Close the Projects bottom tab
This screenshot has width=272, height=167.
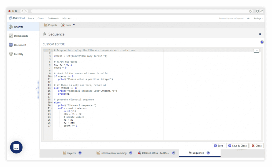pos(80,153)
